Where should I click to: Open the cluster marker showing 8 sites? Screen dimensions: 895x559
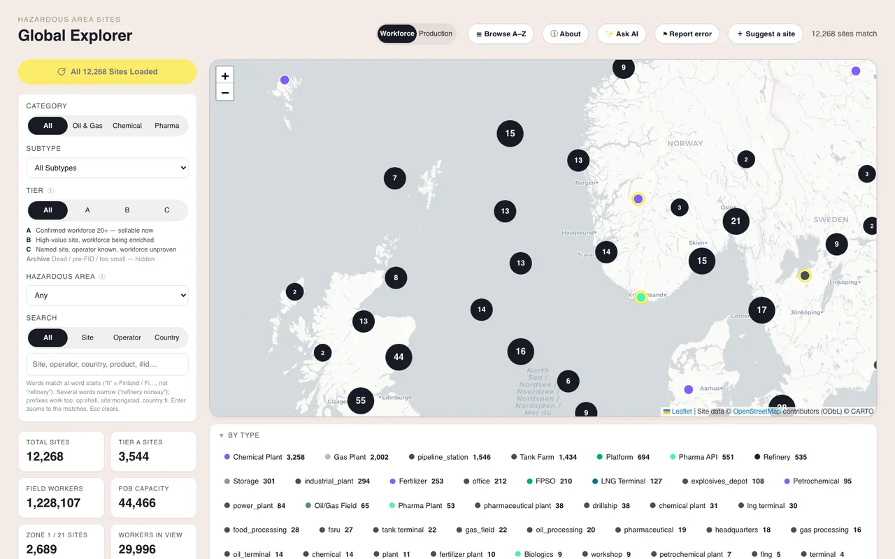[x=396, y=277]
